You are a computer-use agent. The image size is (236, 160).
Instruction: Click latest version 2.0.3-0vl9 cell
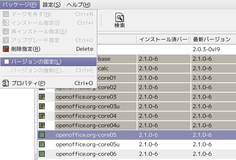[213, 49]
